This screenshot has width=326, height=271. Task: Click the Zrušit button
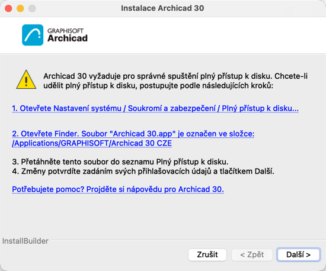pyautogui.click(x=207, y=254)
